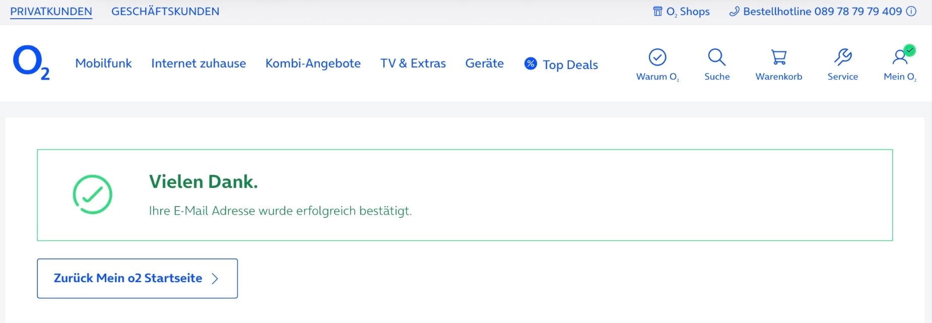The image size is (932, 323).
Task: Open the Warum O2 checkmark icon
Action: click(x=657, y=57)
